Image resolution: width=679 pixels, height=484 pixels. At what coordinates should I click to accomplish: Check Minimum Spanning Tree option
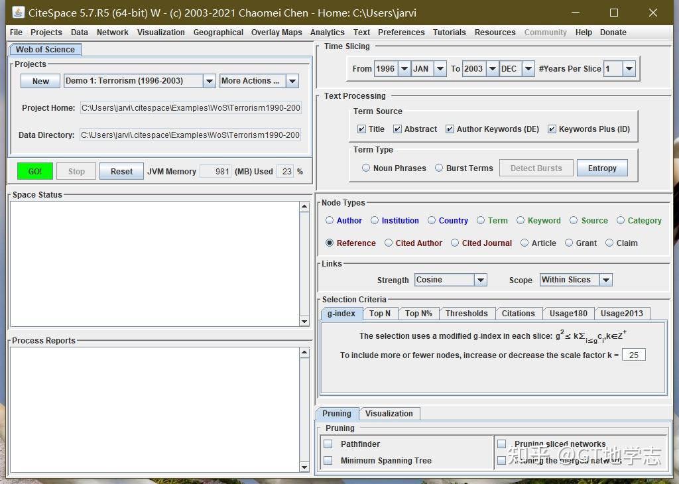(x=328, y=460)
